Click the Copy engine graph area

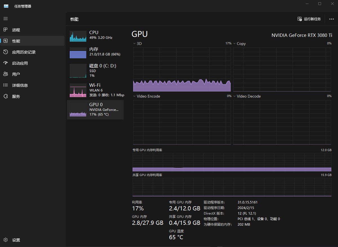point(282,69)
